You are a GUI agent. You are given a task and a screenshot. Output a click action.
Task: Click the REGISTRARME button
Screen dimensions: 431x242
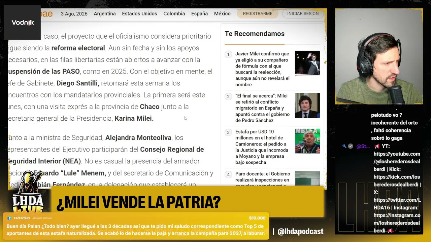(258, 14)
